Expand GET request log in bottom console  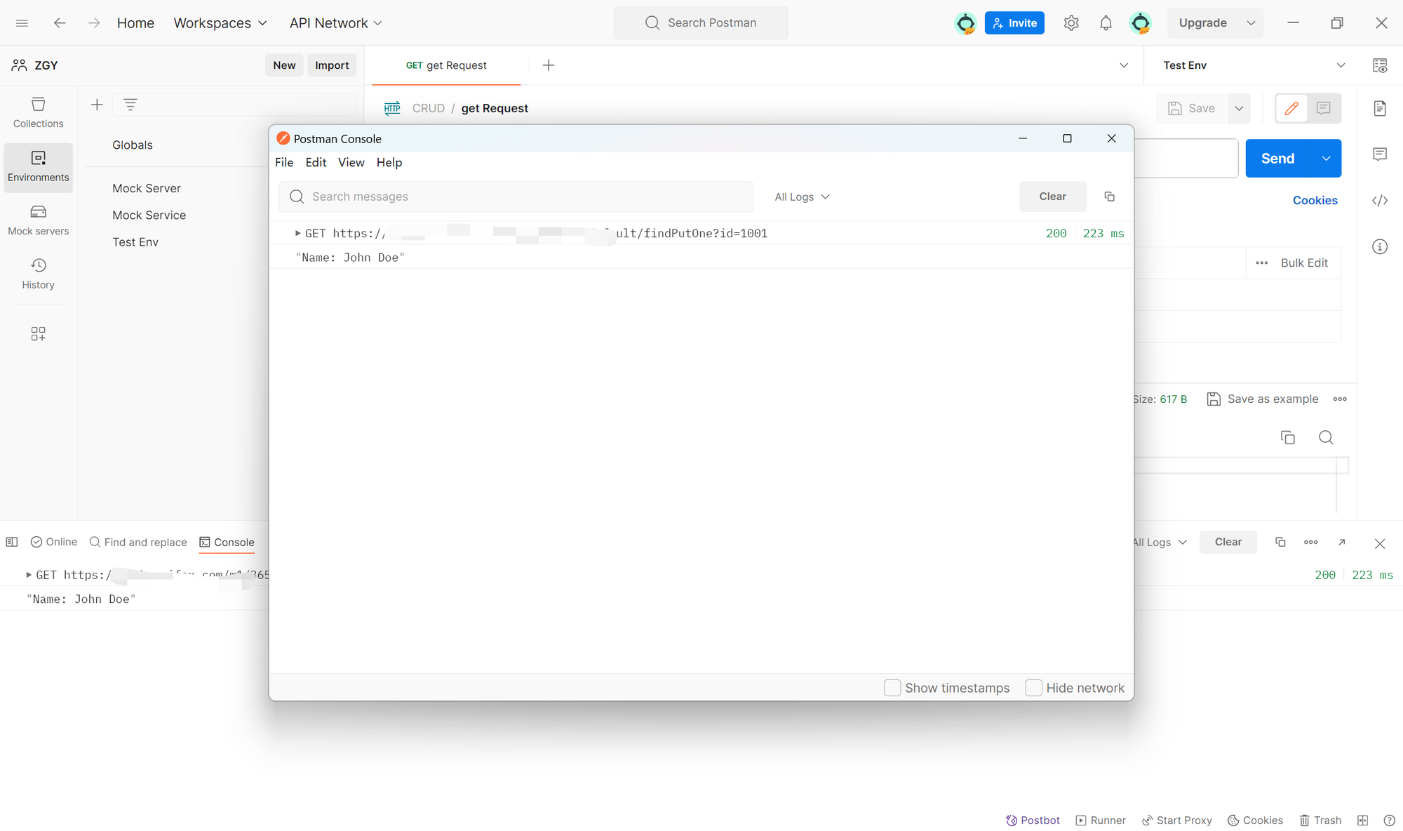29,575
